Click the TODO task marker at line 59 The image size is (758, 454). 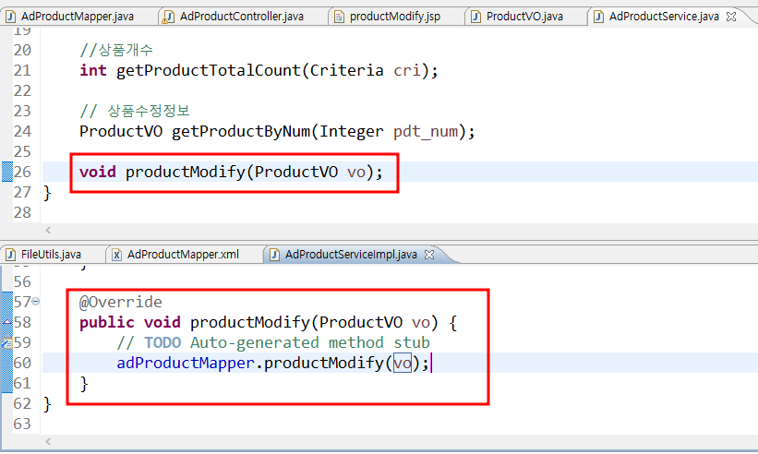[6, 342]
